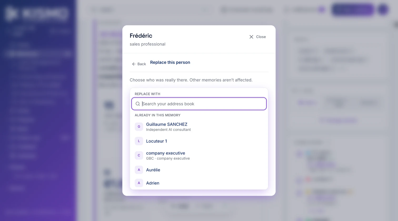Click the A avatar next to Aurélie
398x221 pixels.
click(x=139, y=170)
